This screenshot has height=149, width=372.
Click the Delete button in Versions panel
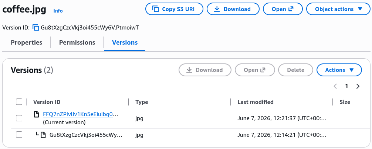click(295, 70)
